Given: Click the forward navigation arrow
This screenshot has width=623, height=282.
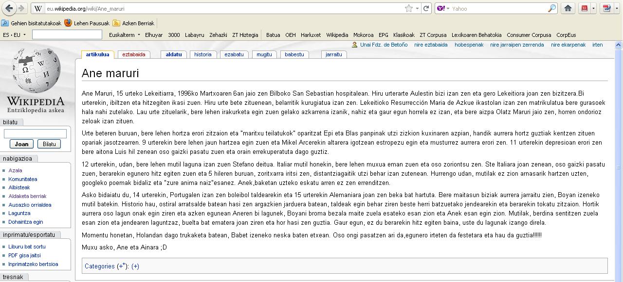Looking at the screenshot, I should (21, 8).
